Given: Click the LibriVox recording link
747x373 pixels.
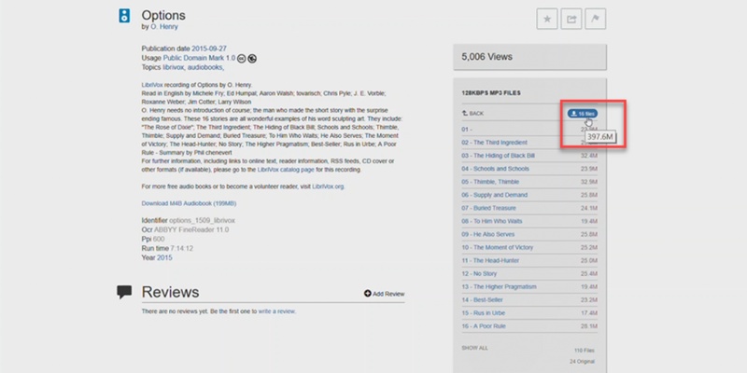Looking at the screenshot, I should tap(152, 85).
